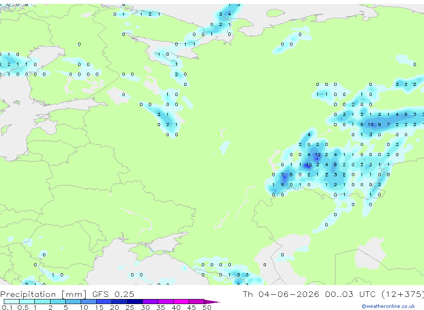Screen dimensions: 424x310
Task: Click the 'GFS 0.25' model label
Action: (113, 294)
